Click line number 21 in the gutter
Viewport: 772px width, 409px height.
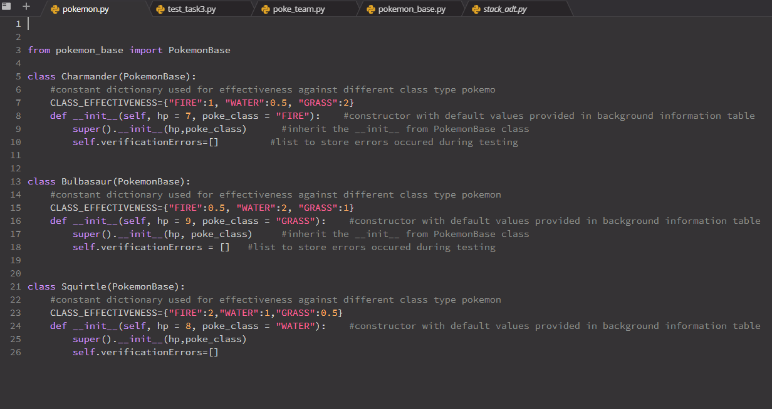[x=15, y=286]
